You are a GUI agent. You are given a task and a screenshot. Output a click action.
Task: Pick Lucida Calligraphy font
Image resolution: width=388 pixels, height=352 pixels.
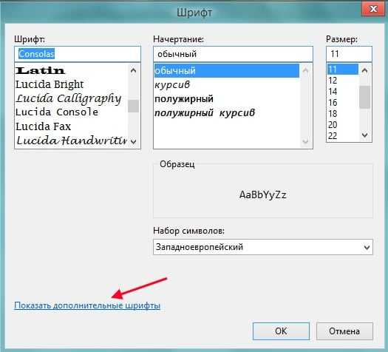tap(69, 98)
